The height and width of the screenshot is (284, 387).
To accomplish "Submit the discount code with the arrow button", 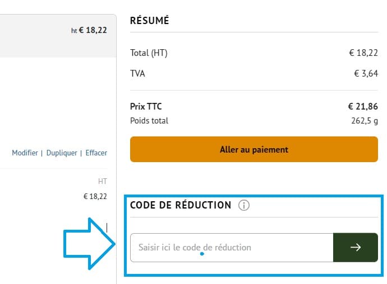I will click(355, 248).
